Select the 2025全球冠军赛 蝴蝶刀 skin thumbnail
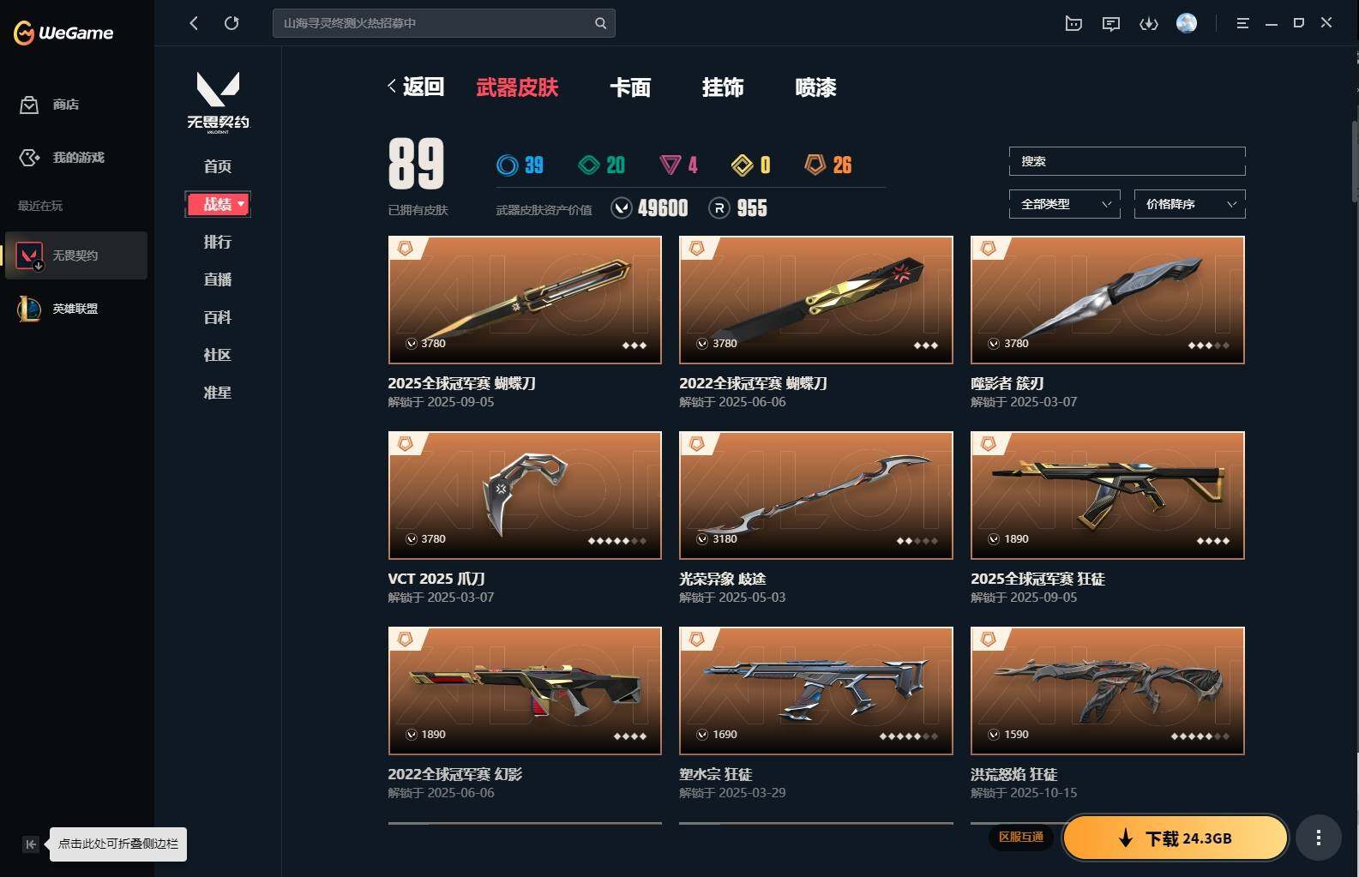 click(x=525, y=300)
